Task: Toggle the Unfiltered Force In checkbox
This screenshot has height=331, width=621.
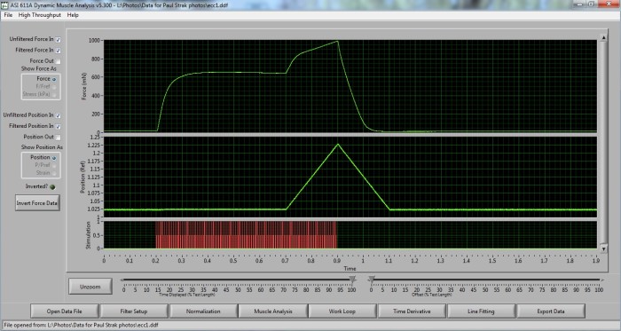Action: click(59, 40)
